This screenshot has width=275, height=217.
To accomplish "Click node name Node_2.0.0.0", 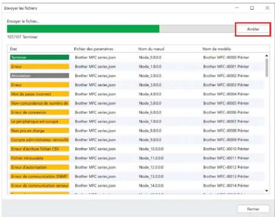I will point(150,76).
